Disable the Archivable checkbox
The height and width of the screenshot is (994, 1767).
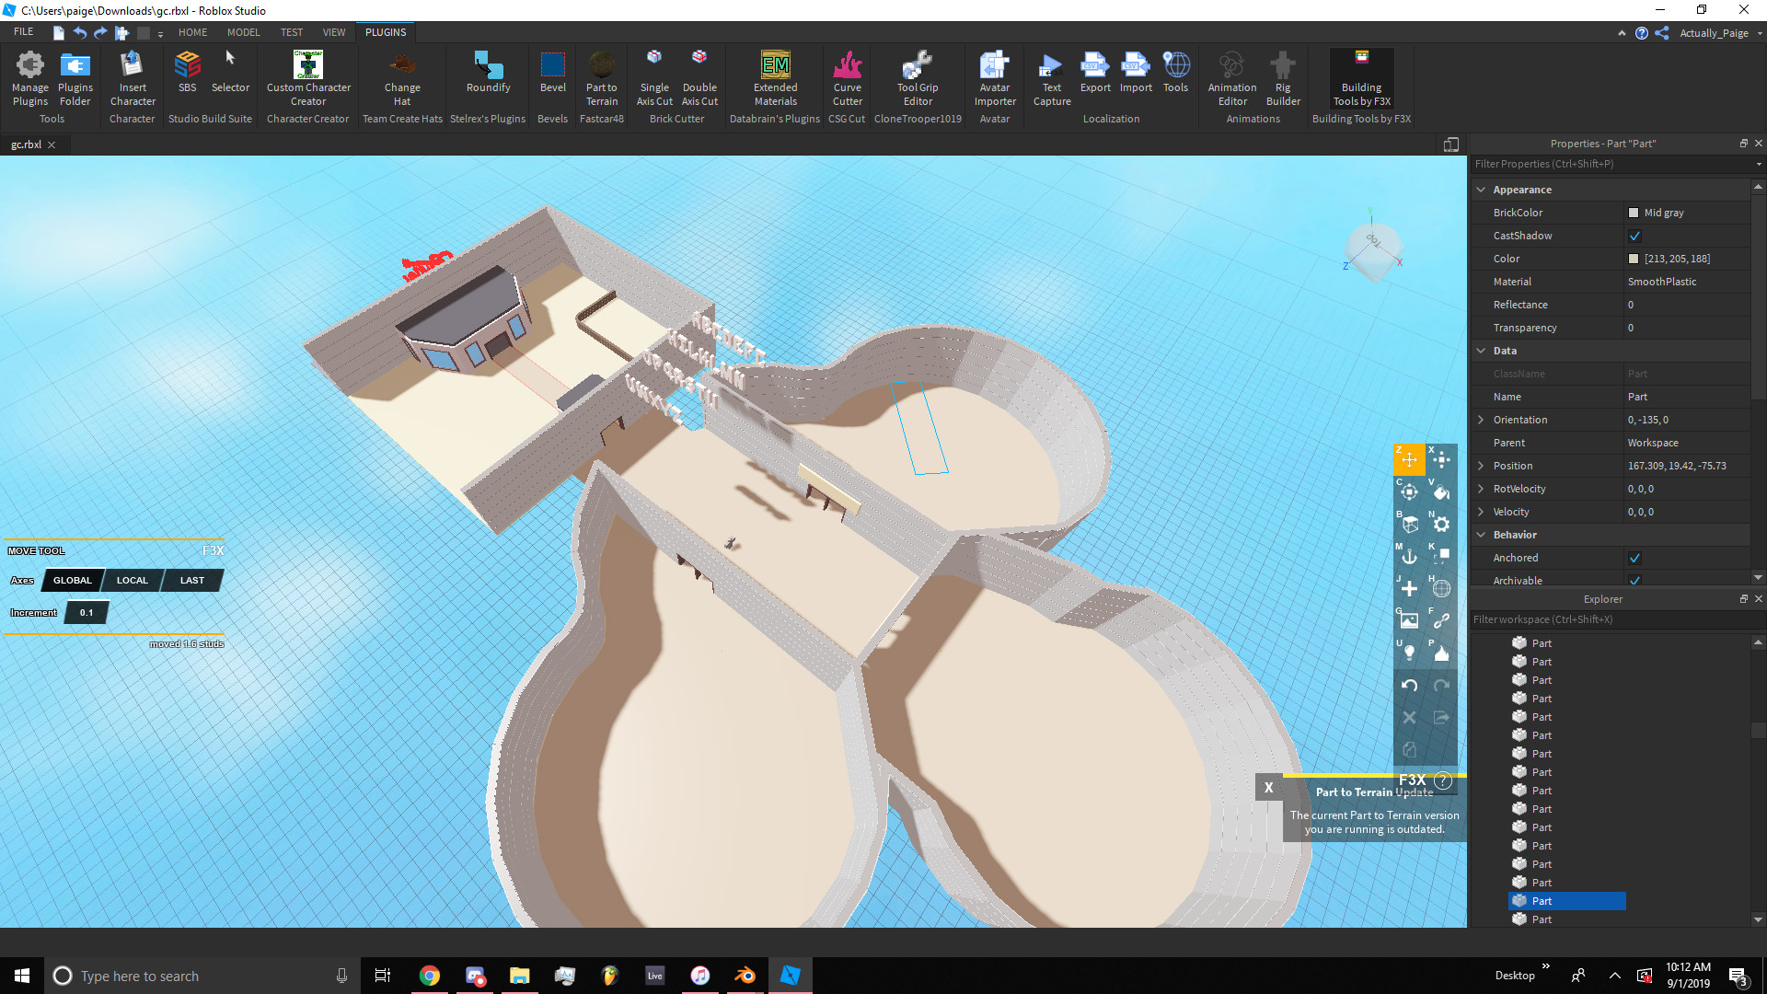click(x=1636, y=580)
